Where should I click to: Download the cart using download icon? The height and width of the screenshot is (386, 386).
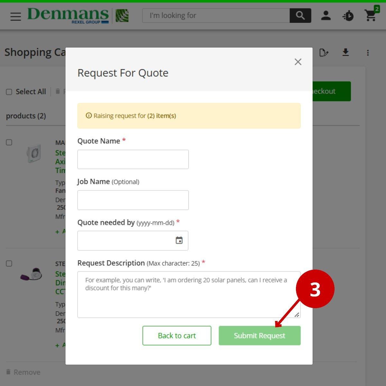tap(346, 52)
